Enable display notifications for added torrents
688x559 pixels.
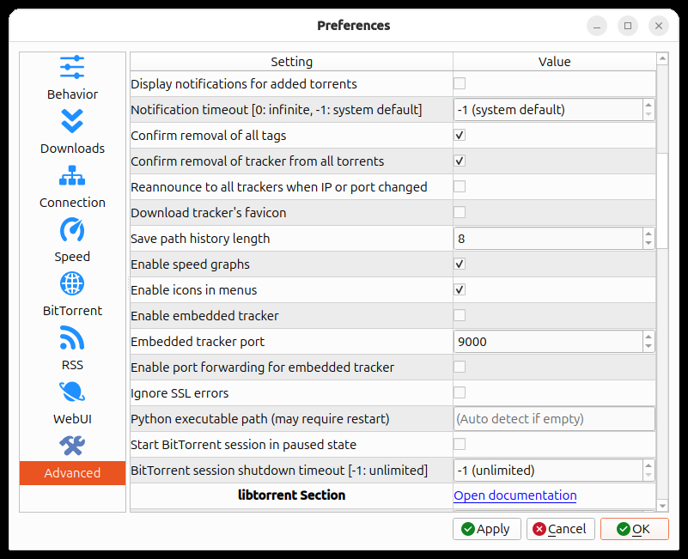460,84
